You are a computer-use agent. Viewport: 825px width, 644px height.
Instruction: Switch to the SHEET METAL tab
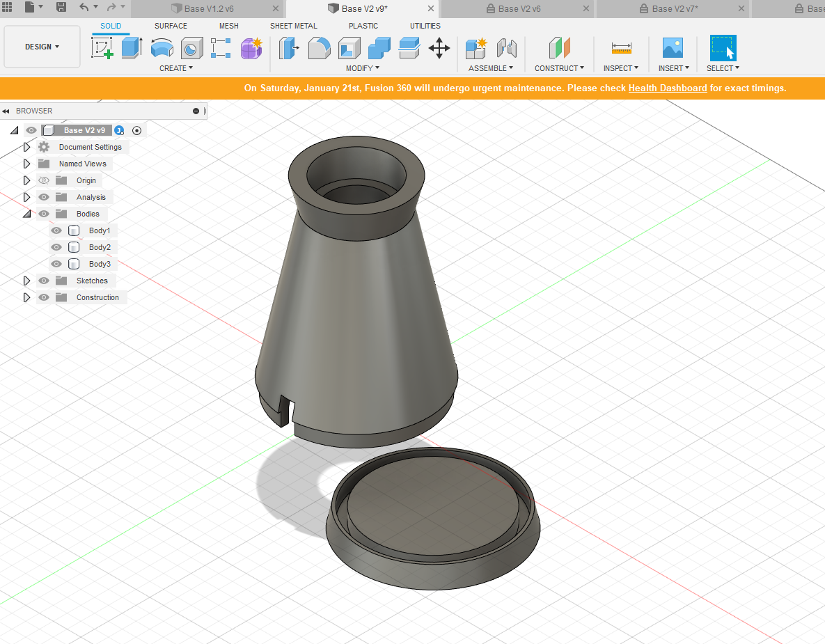pos(293,26)
